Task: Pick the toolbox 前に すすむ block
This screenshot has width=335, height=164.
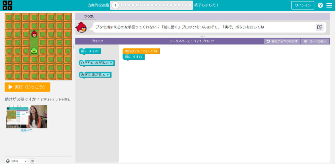Action: [90, 51]
